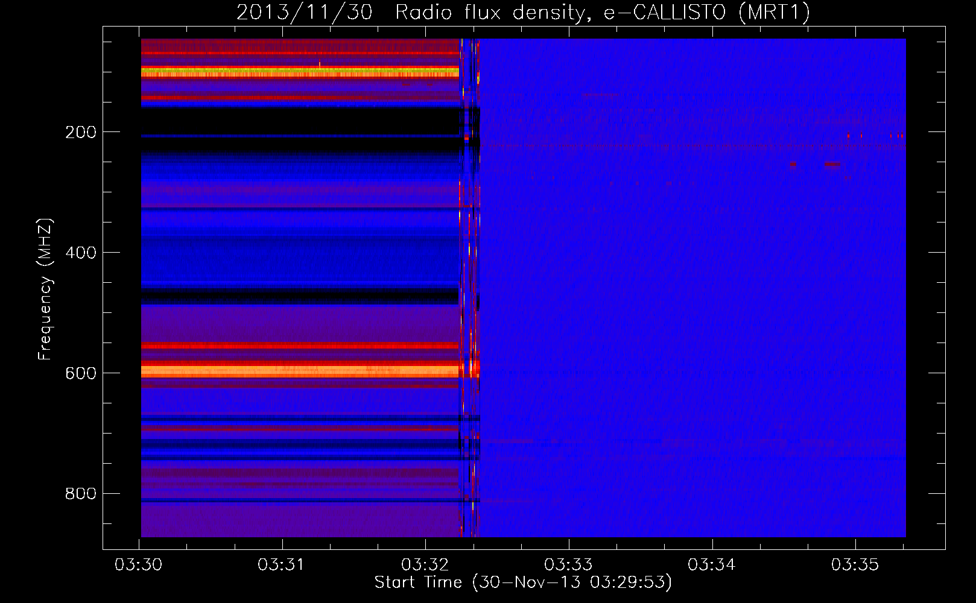This screenshot has width=976, height=603.
Task: Click the '03:31' time tick label
Action: [282, 565]
